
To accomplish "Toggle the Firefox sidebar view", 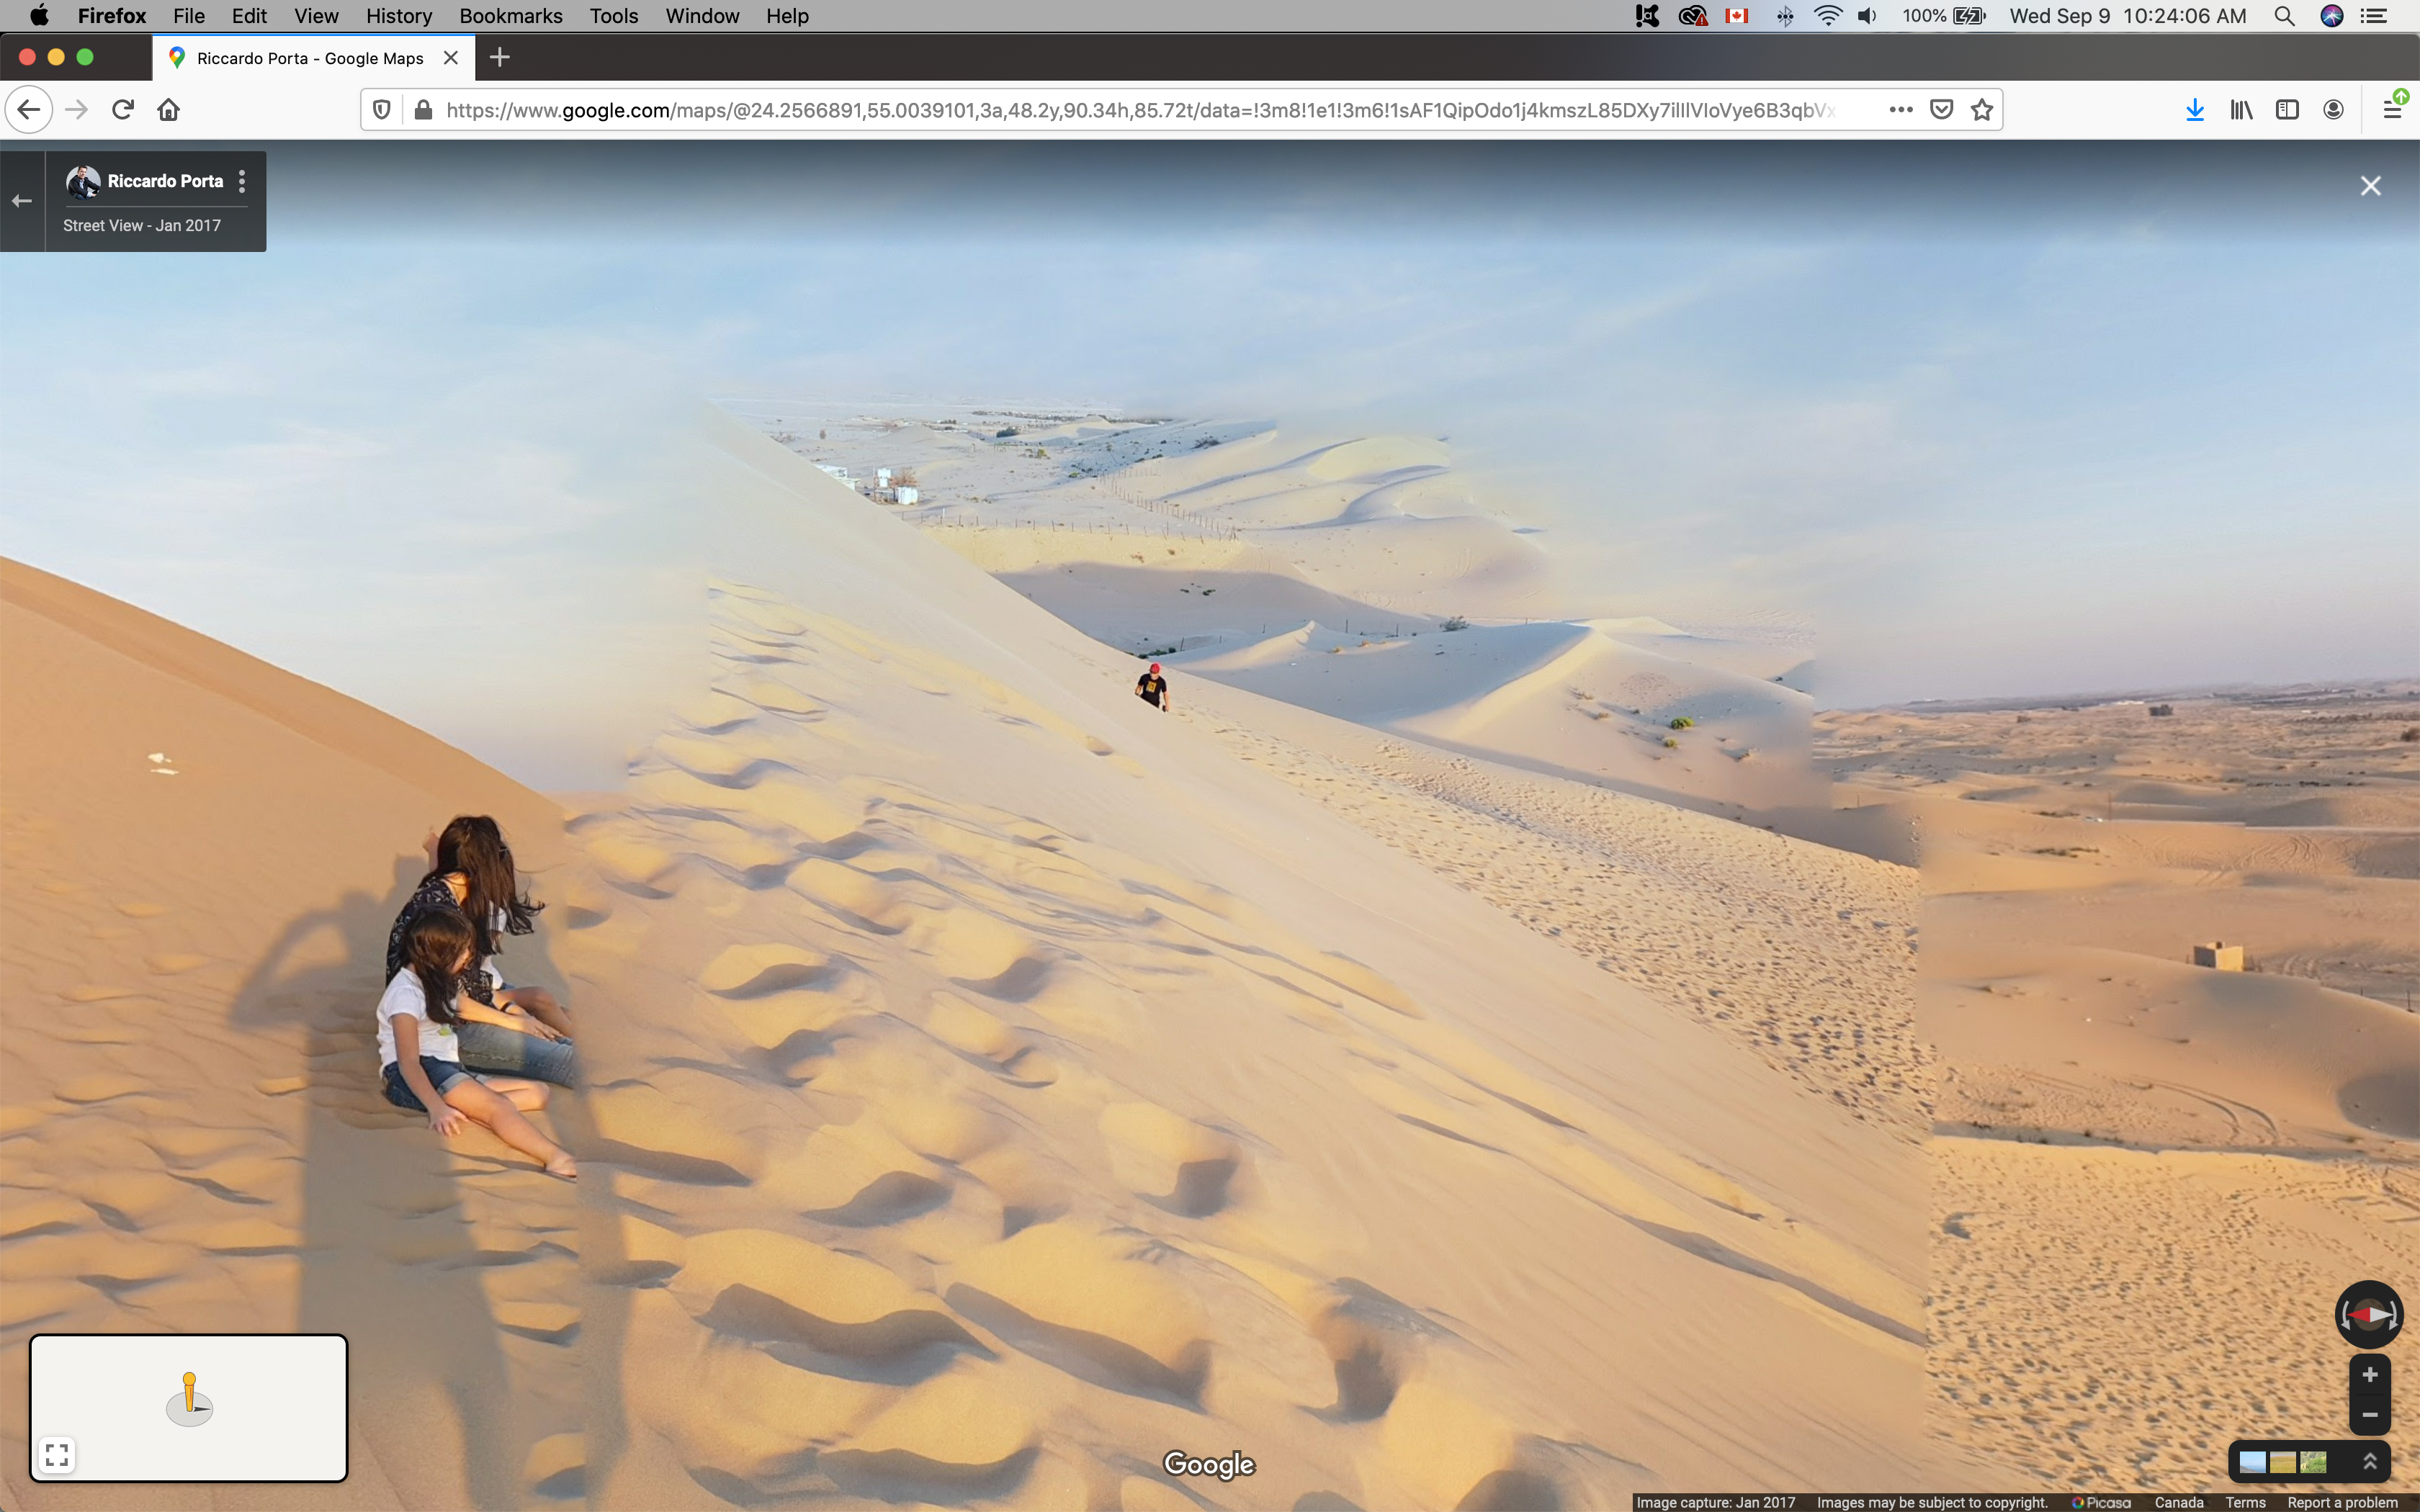I will [x=2287, y=110].
